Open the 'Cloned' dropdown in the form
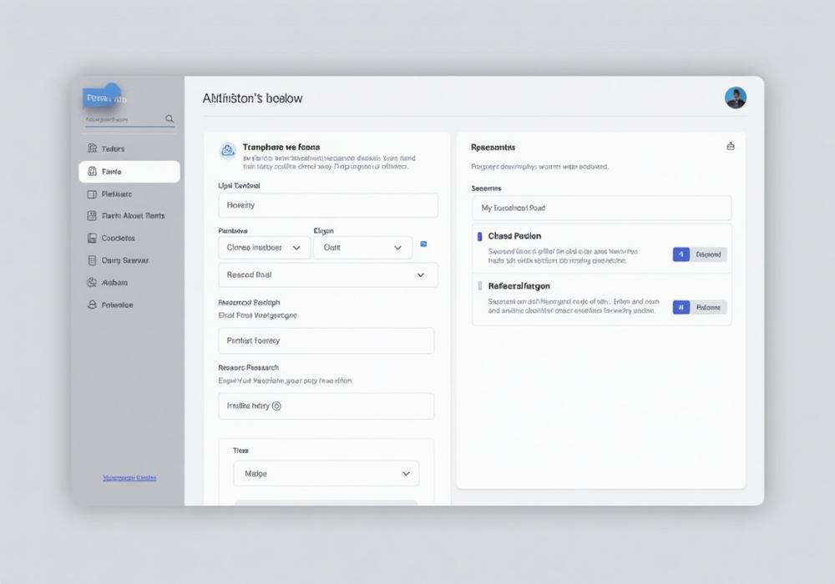 tap(264, 247)
